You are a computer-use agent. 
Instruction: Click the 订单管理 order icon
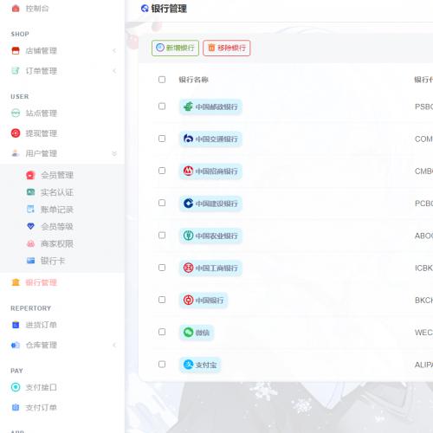tap(16, 71)
